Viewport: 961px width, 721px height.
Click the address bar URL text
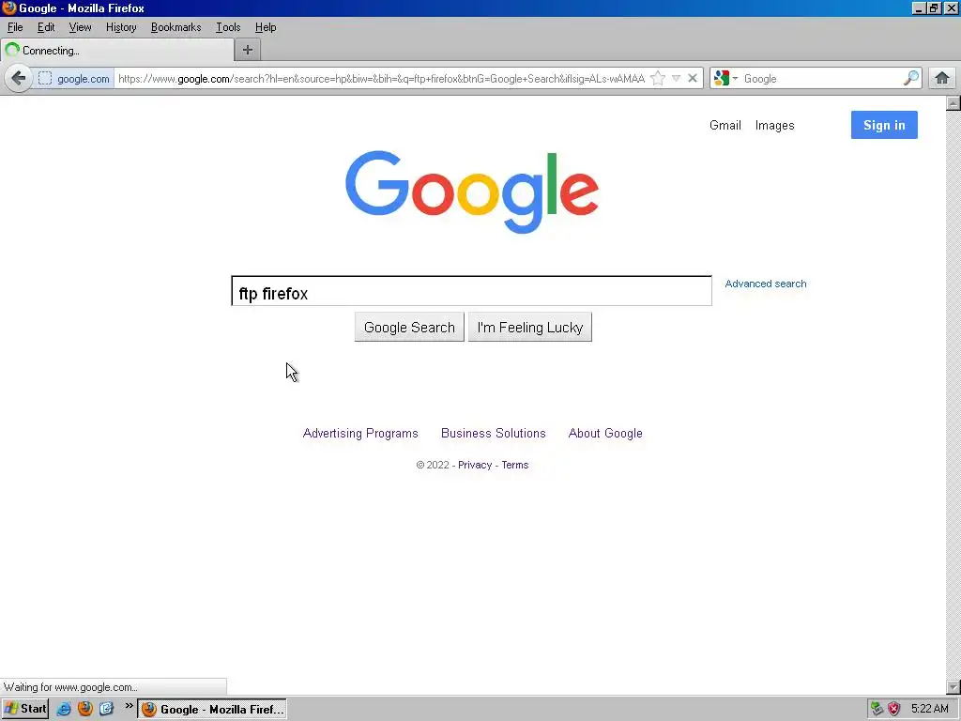click(381, 79)
